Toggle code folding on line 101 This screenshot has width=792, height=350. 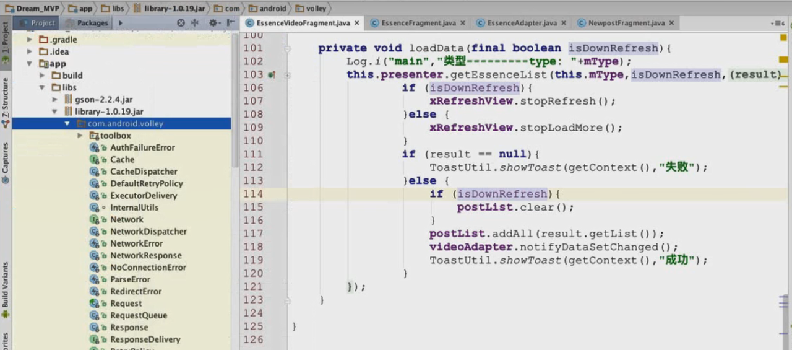(x=288, y=48)
